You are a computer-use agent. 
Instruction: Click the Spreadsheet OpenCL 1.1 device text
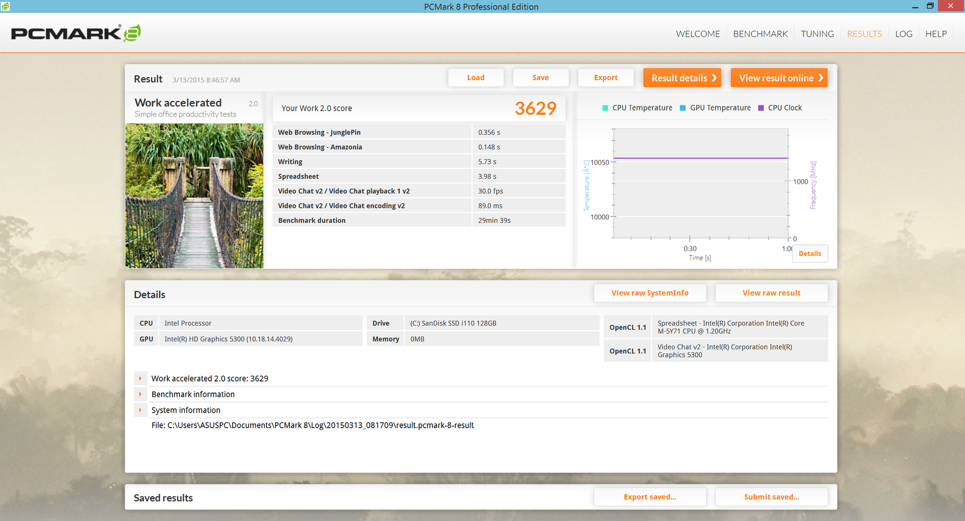pos(731,327)
